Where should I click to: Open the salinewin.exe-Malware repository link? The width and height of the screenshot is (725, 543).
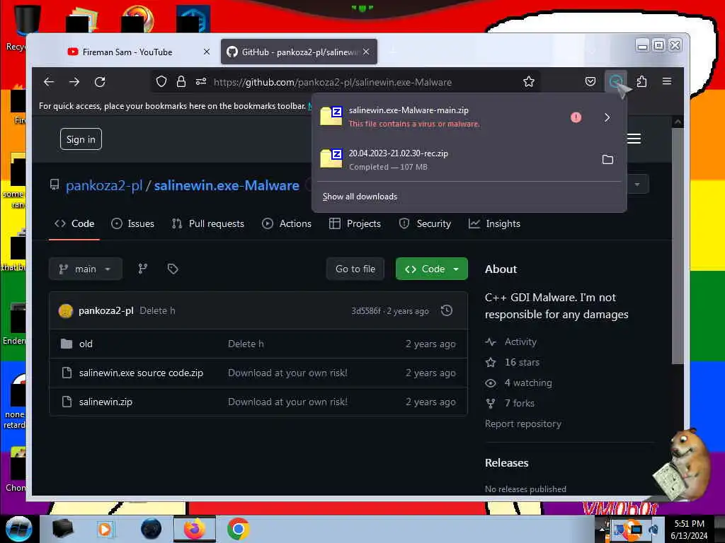pyautogui.click(x=227, y=186)
